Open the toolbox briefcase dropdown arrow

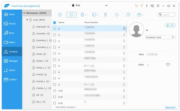point(142,15)
